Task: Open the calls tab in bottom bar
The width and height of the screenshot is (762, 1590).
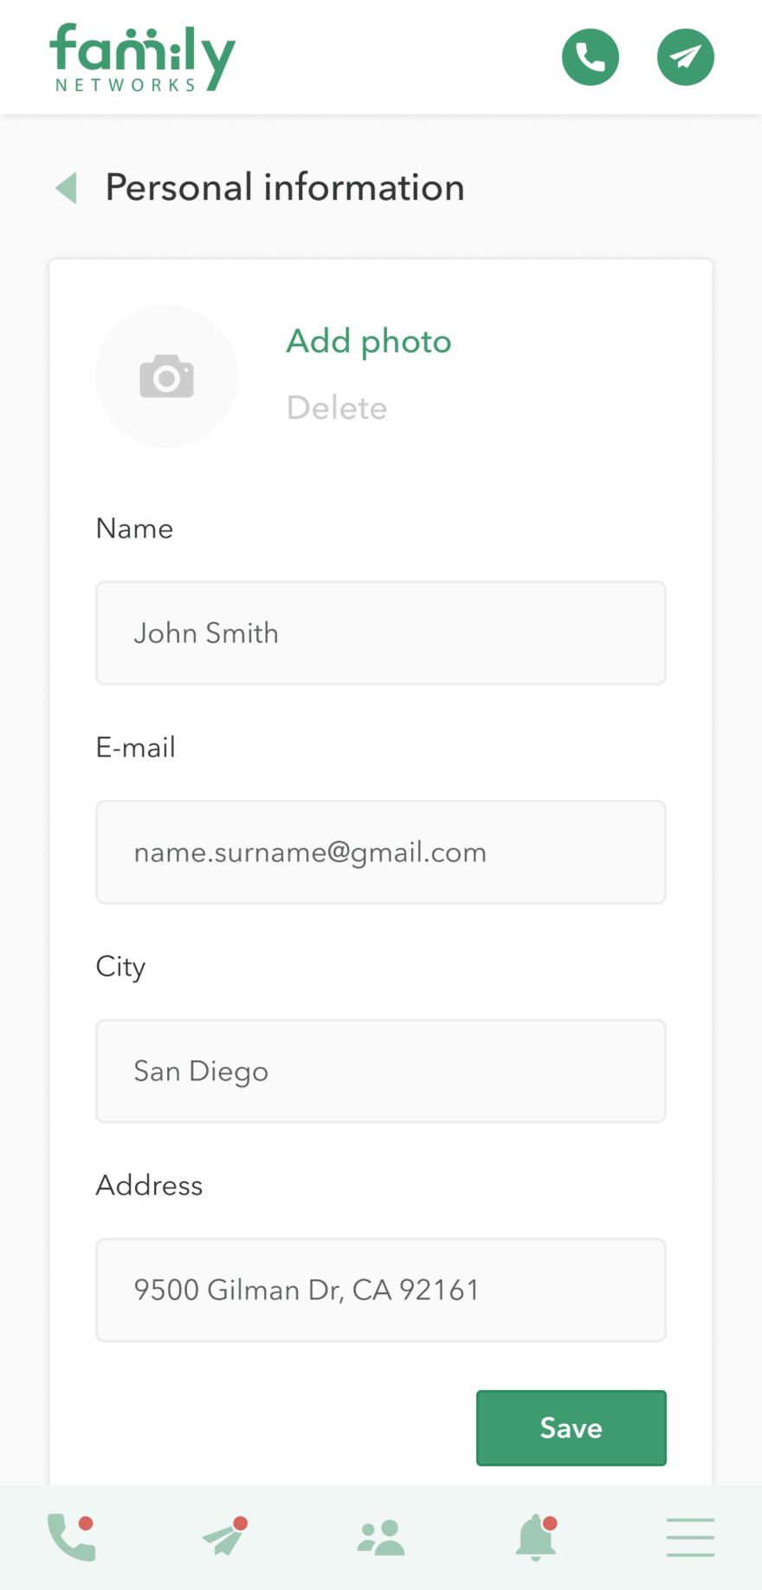Action: coord(71,1537)
